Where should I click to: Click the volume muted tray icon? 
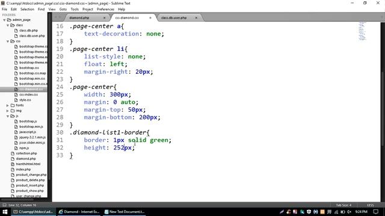click(349, 212)
